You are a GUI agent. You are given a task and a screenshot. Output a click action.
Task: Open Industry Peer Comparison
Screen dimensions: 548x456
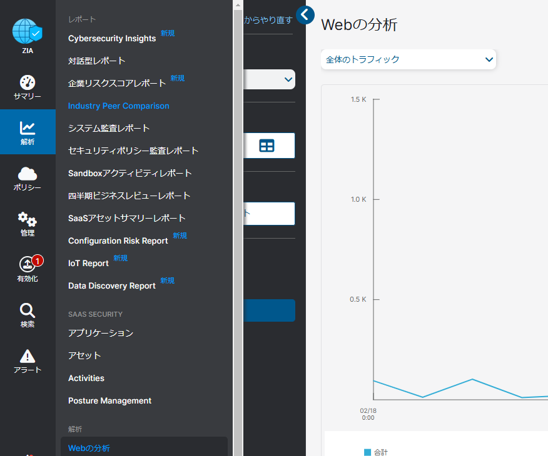118,106
